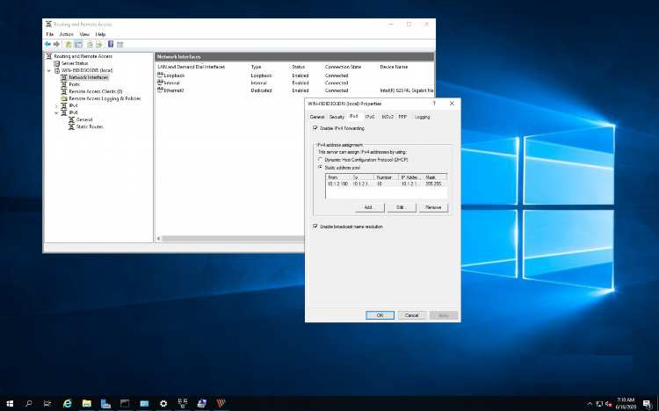Open File Explorer from the taskbar
Screen dimensions: 659x411
pos(87,403)
